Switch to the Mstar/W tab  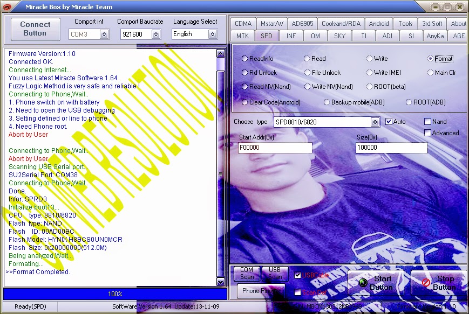pos(271,24)
